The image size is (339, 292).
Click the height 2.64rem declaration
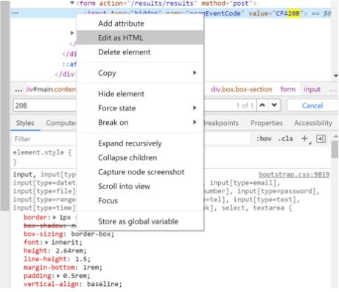[x=55, y=251]
